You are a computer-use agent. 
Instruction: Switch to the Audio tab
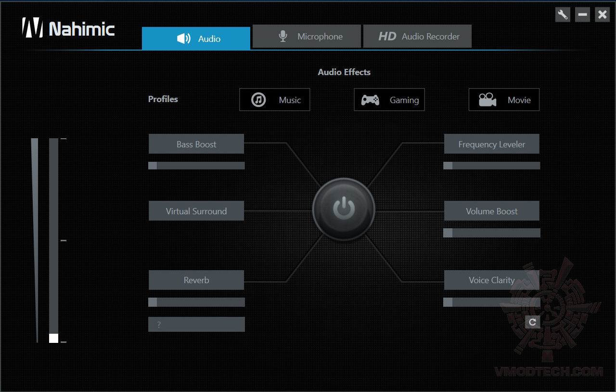click(x=196, y=39)
